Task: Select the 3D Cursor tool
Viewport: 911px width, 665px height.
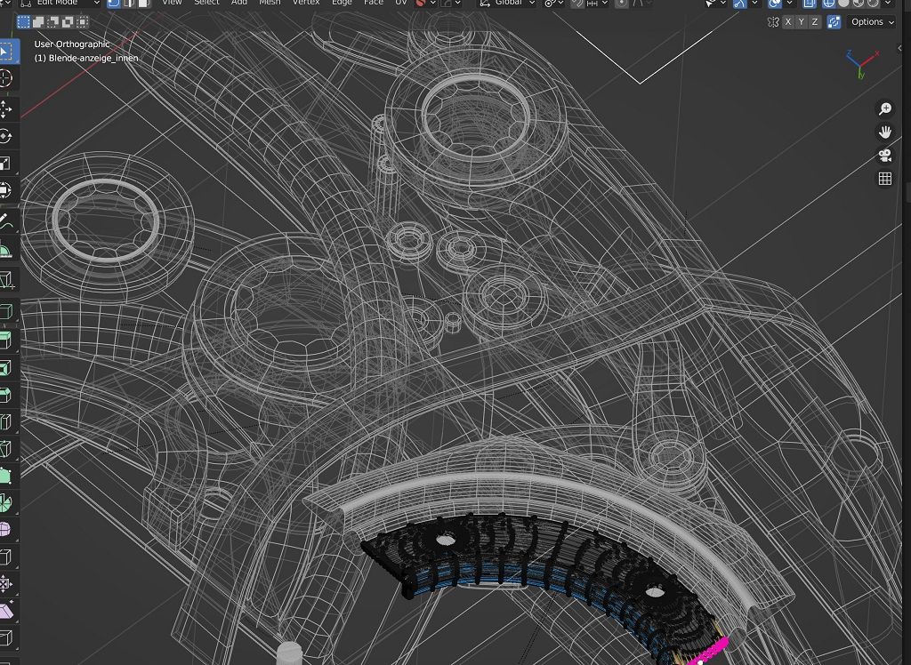Action: 5,78
